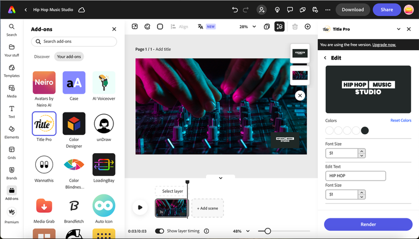Screen dimensions: 419x239
Task: Go back using arrow beside Hip Hop Music Studio
Action: click(26, 9)
